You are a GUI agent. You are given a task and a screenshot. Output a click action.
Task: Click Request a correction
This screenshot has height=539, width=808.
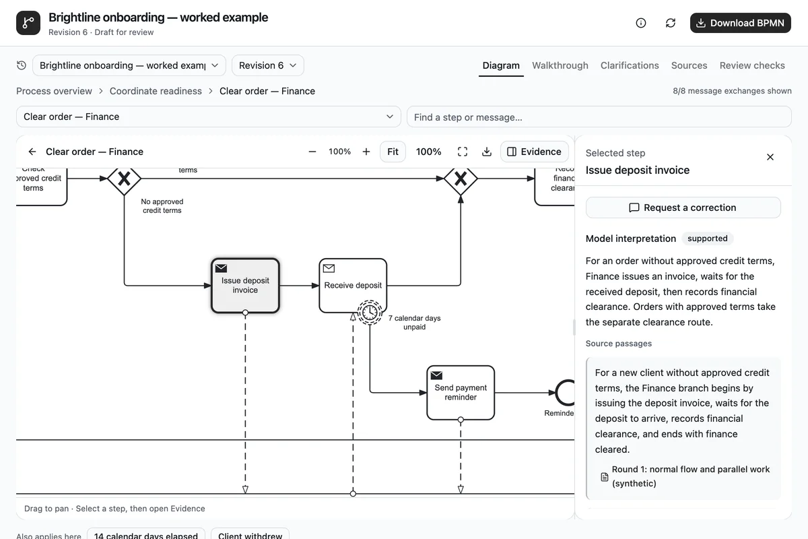(683, 208)
